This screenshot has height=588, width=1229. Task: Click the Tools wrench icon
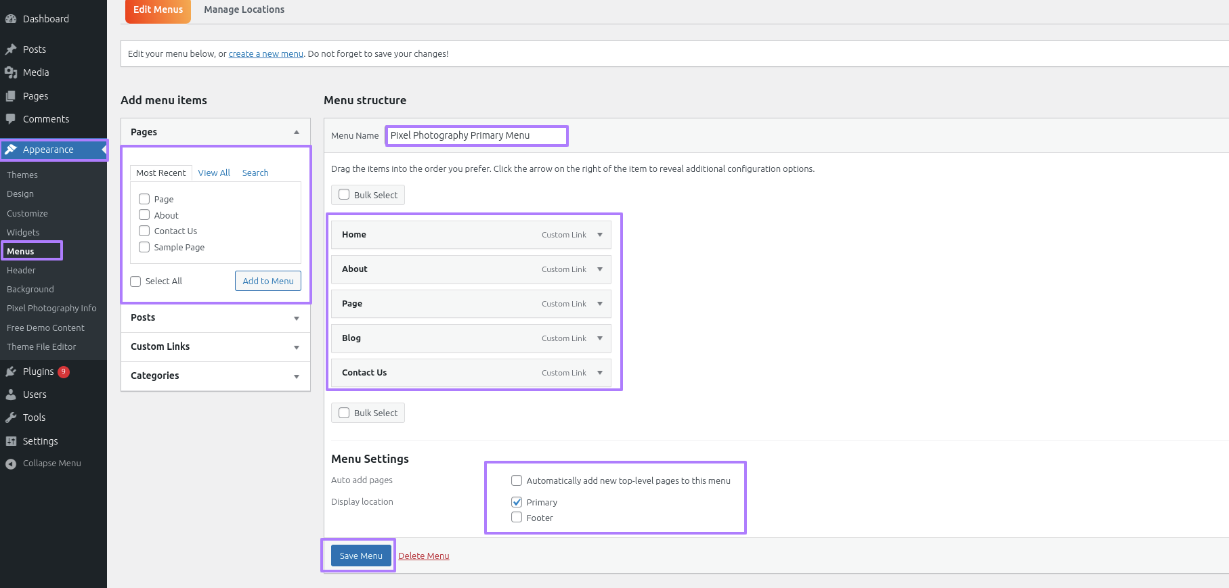(x=11, y=417)
